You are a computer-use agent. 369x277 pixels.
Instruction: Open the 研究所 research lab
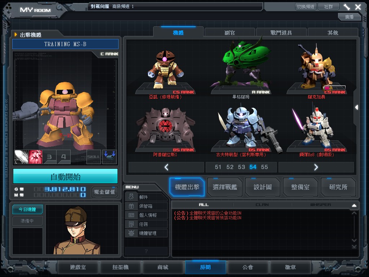pos(338,187)
